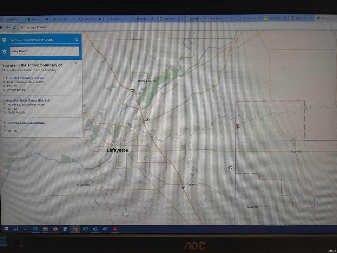Click the star beside Rossville Middle/Senior High Sch
Viewport: 337px width, 253px height.
pos(4,100)
